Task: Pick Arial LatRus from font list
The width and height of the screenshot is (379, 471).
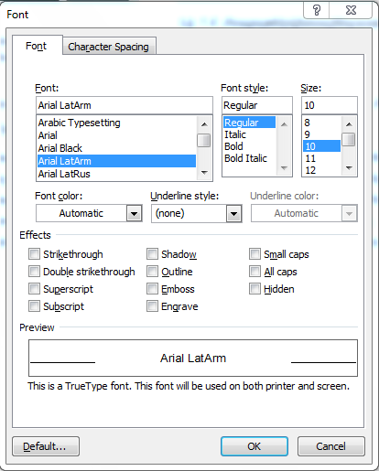Action: tap(116, 174)
